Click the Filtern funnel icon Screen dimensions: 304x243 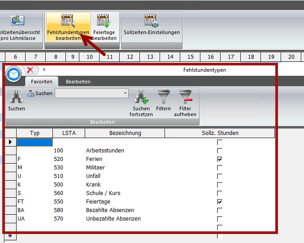point(163,97)
